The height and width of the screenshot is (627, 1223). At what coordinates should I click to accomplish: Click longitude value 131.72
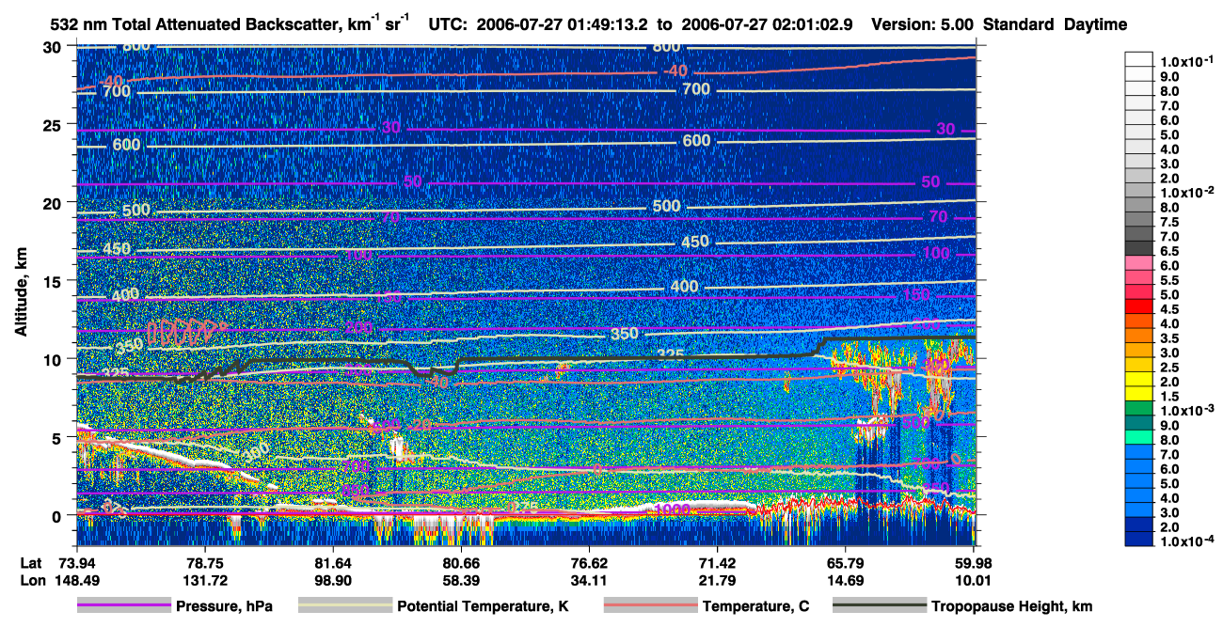tap(205, 580)
